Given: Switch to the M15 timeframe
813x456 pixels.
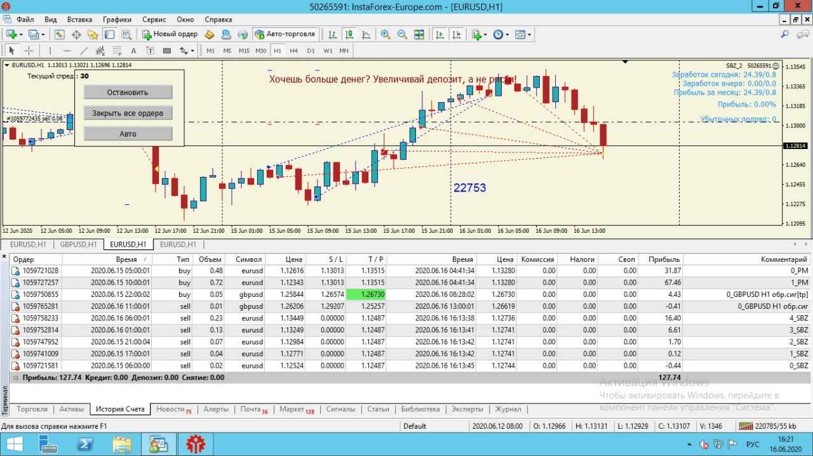Looking at the screenshot, I should (x=244, y=51).
